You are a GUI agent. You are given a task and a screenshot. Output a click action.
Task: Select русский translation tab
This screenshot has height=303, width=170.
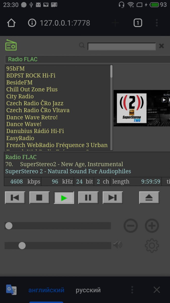pos(88,290)
